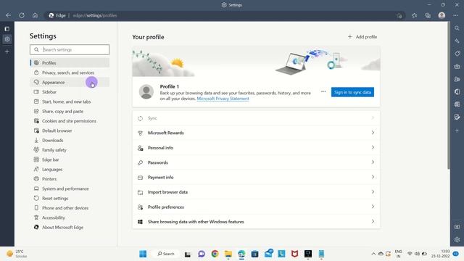Image resolution: width=464 pixels, height=261 pixels.
Task: Open the Shopping tag icon in sidebar
Action: (457, 54)
